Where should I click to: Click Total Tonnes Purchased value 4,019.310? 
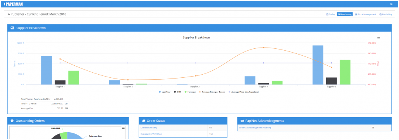58,99
